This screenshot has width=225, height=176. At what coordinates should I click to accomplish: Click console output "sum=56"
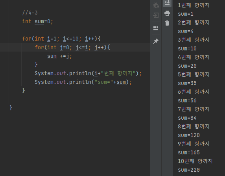point(187,101)
